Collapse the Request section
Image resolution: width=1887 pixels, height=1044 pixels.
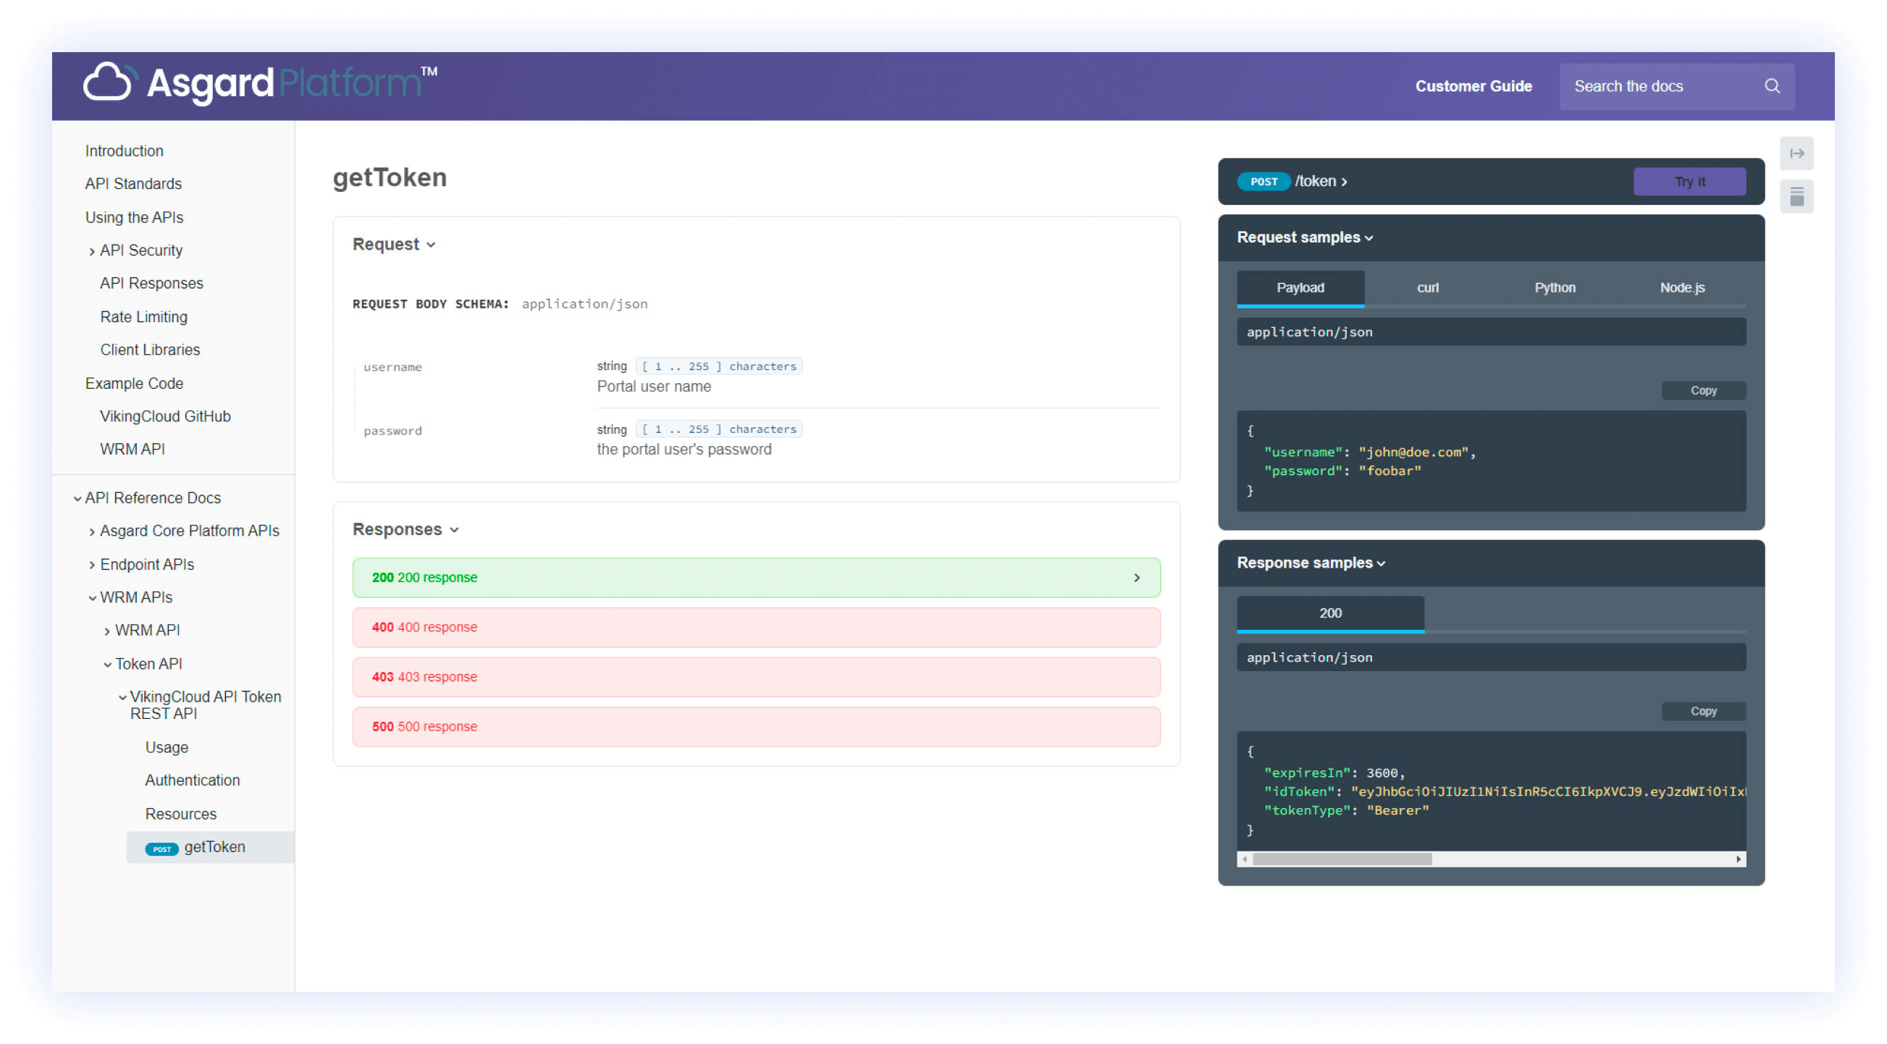click(394, 244)
